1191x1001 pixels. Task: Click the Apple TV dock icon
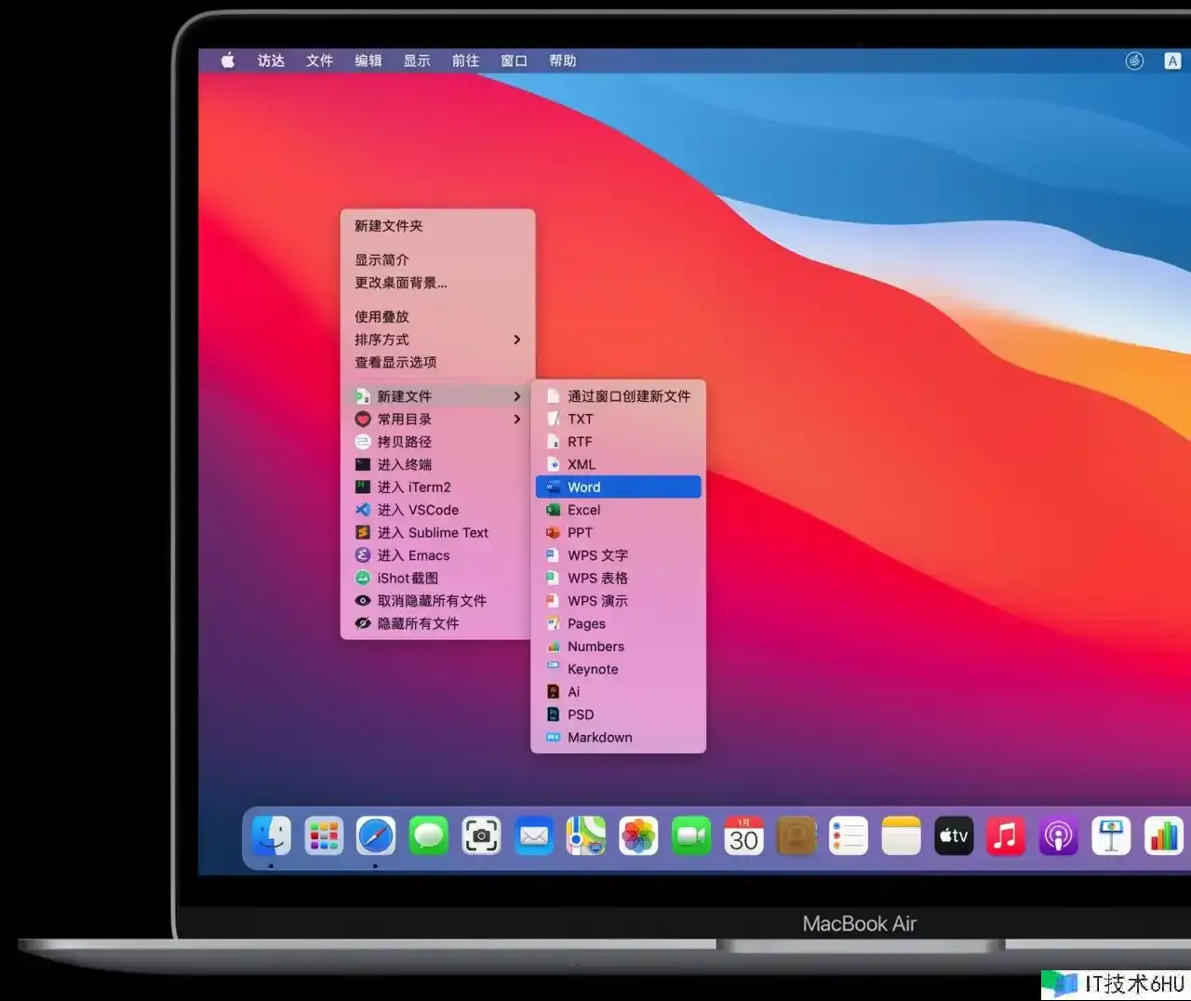click(x=953, y=836)
